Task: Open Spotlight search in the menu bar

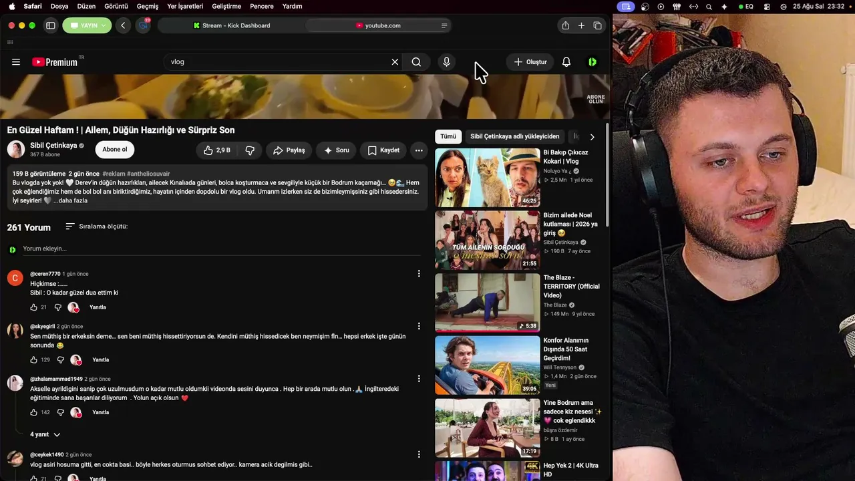Action: 709,7
